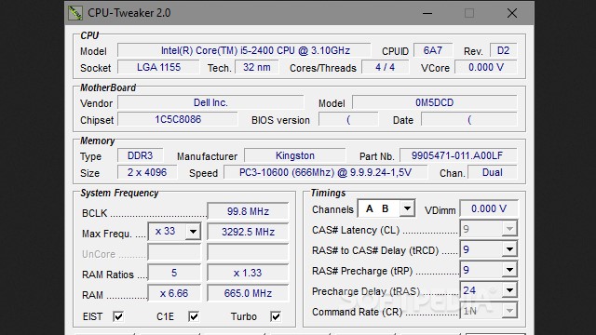This screenshot has height=335, width=596.
Task: Open the Command Rate (CR) dropdown
Action: coord(509,311)
